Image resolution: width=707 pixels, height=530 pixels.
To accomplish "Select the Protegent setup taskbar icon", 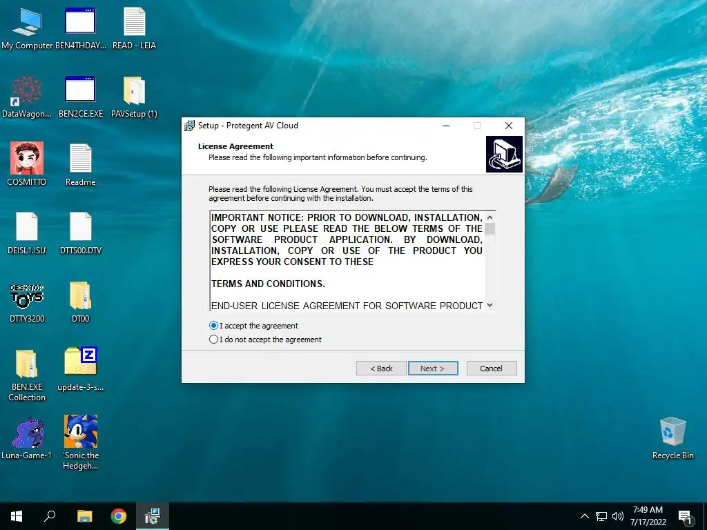I will pos(153,516).
